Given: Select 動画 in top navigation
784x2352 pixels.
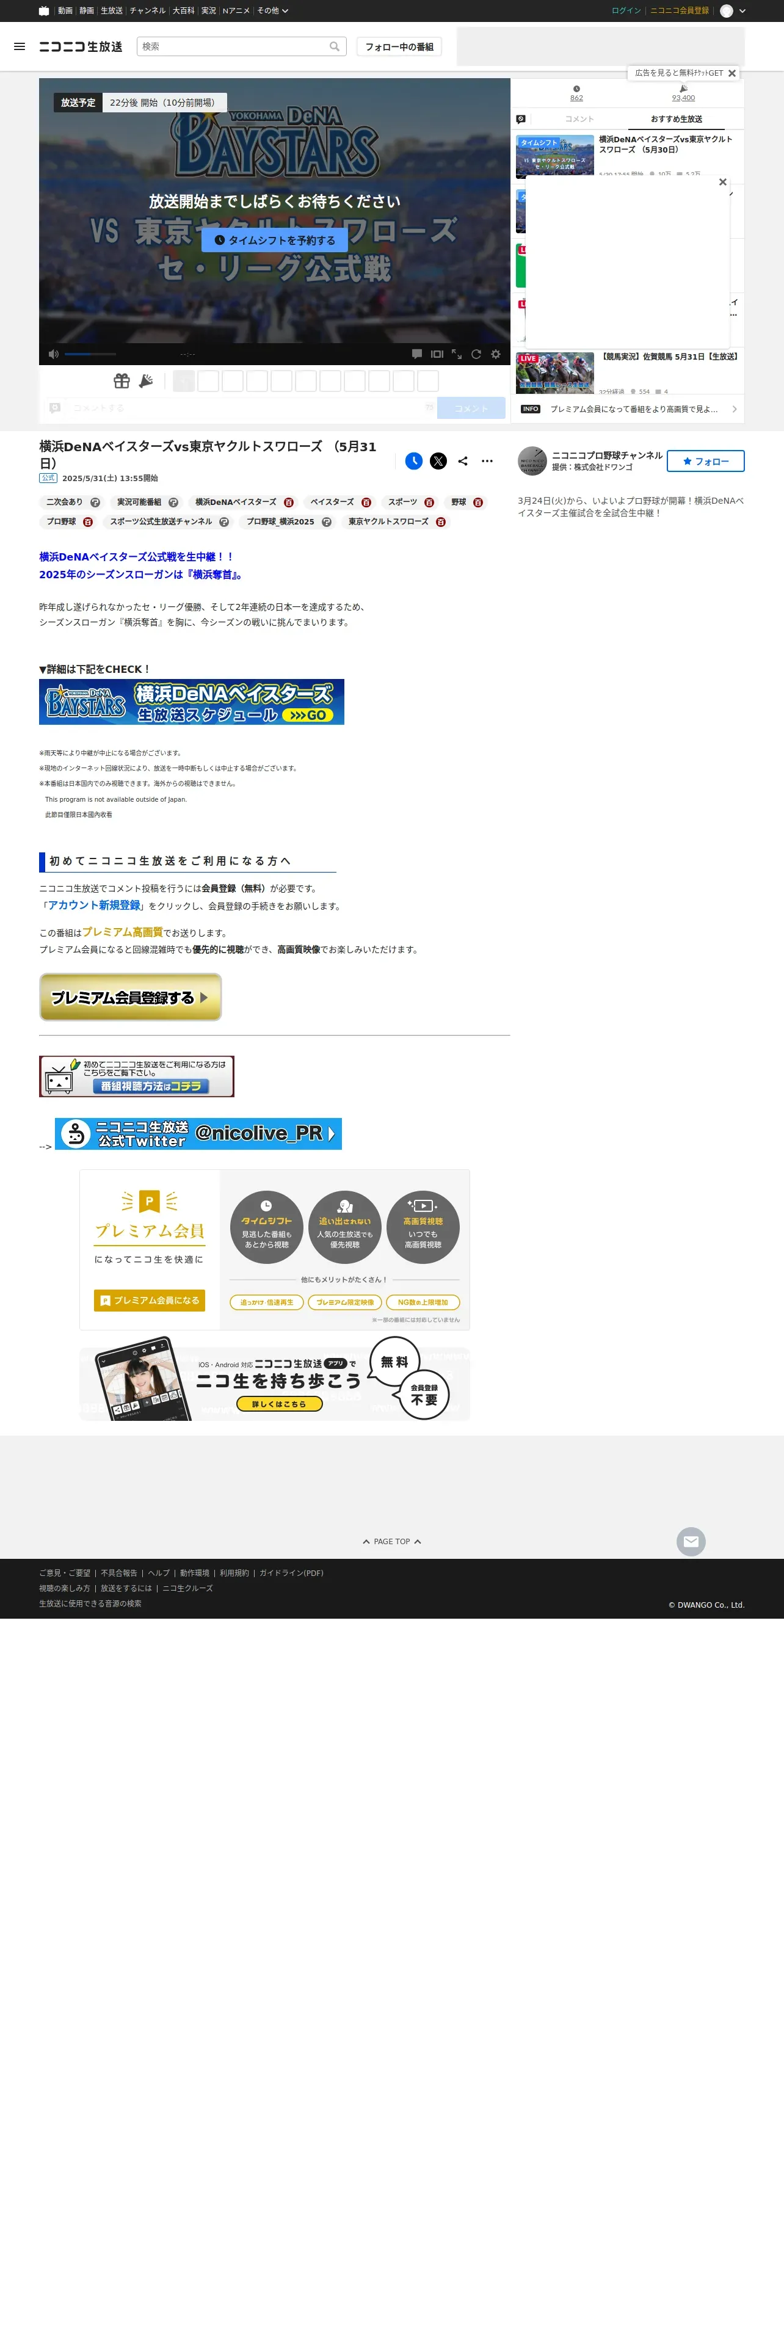Looking at the screenshot, I should [65, 11].
